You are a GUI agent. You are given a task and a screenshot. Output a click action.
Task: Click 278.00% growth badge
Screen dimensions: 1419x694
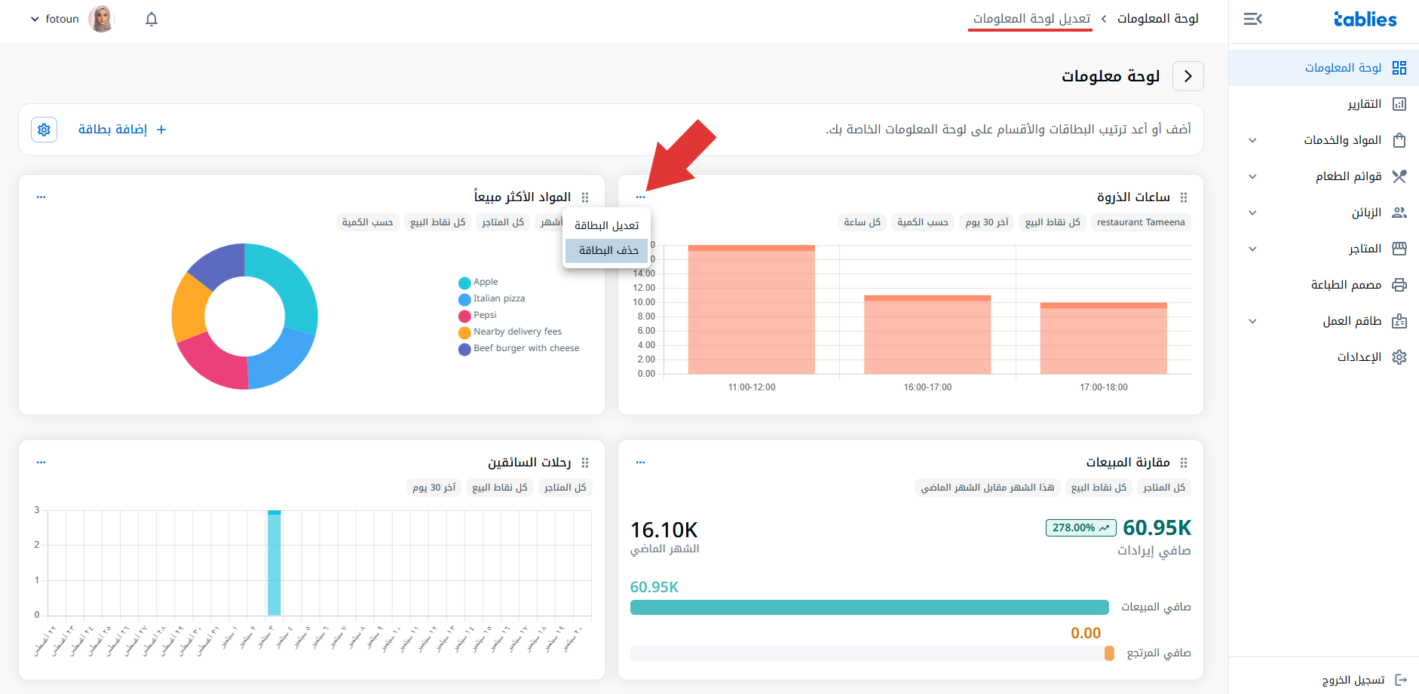tap(1080, 527)
